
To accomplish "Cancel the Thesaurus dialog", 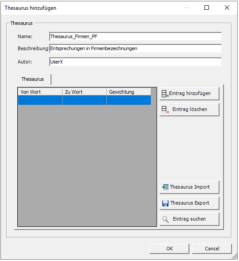I will pos(212,249).
